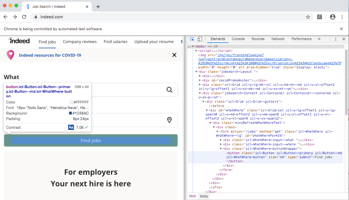
Task: Dismiss the automated test software banner
Action: click(x=341, y=29)
